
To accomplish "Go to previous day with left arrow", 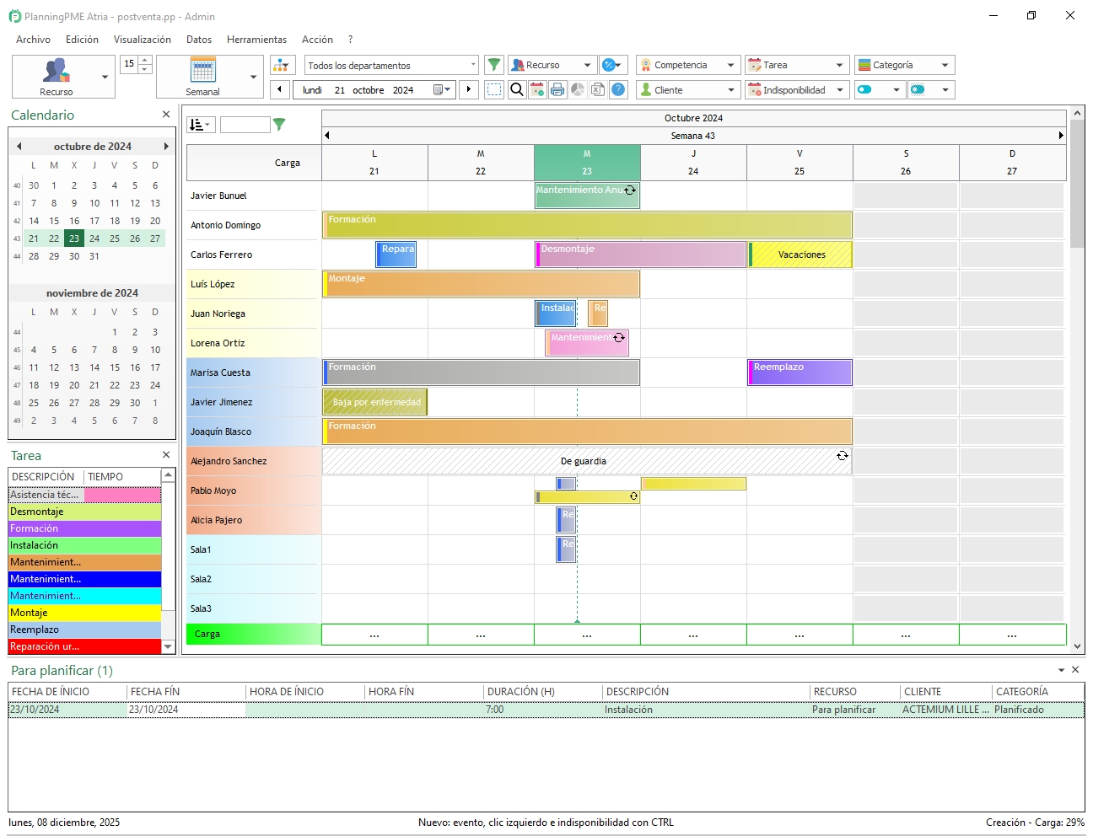I will pyautogui.click(x=280, y=89).
